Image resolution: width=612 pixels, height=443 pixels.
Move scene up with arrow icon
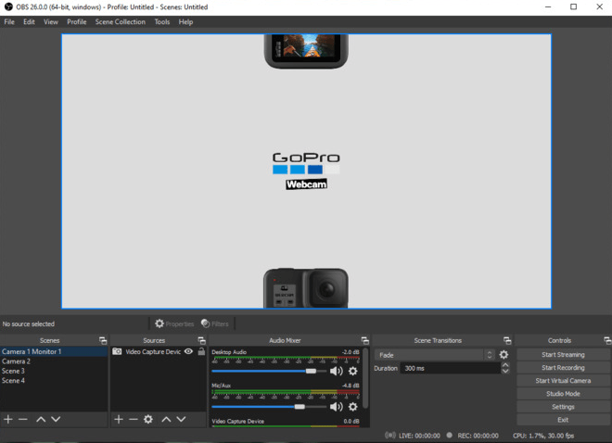tap(41, 419)
